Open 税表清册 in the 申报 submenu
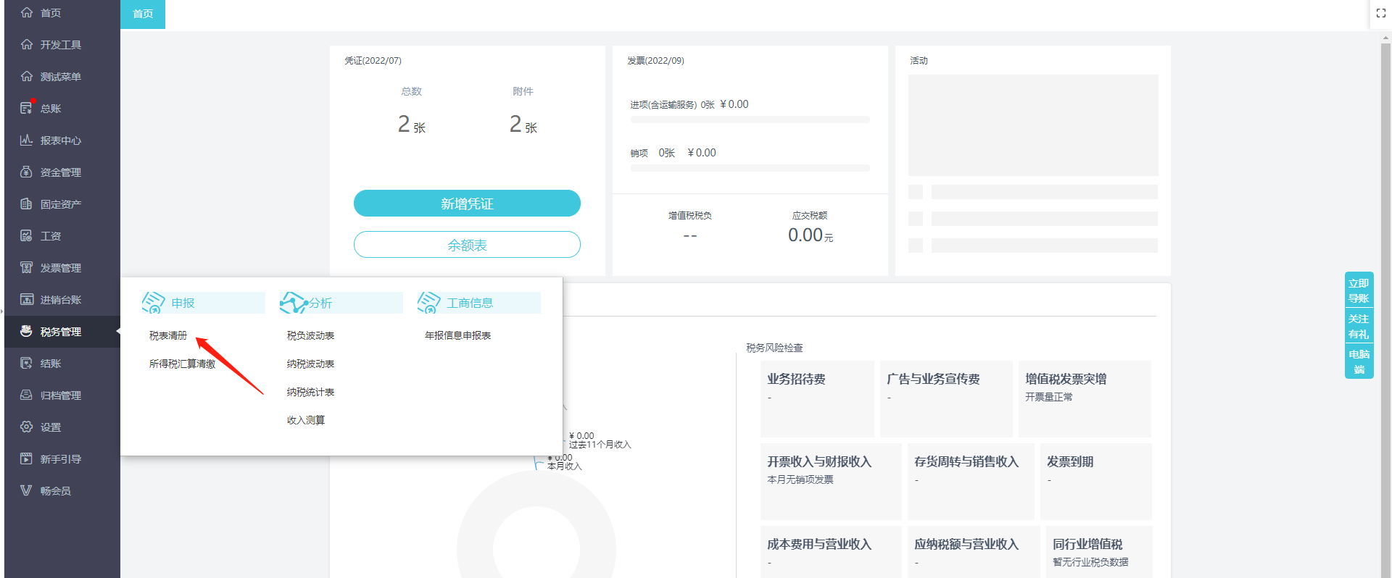This screenshot has width=1392, height=578. pyautogui.click(x=168, y=335)
